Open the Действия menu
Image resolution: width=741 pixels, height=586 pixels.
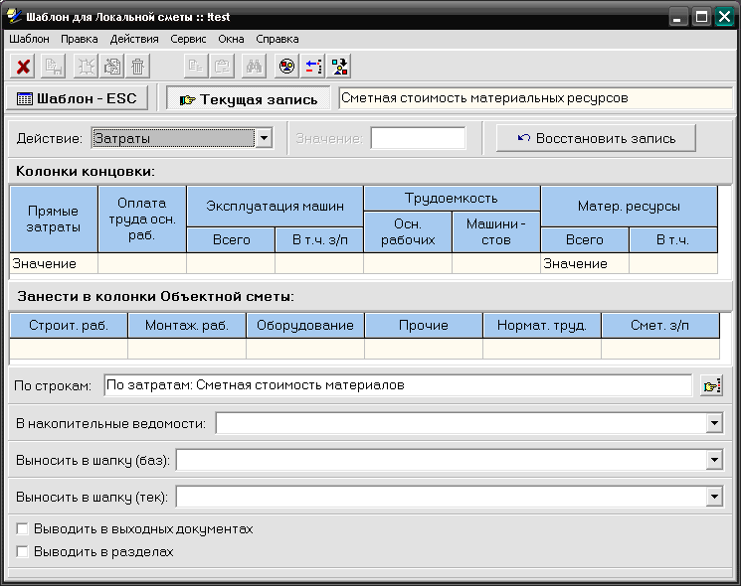click(x=134, y=39)
